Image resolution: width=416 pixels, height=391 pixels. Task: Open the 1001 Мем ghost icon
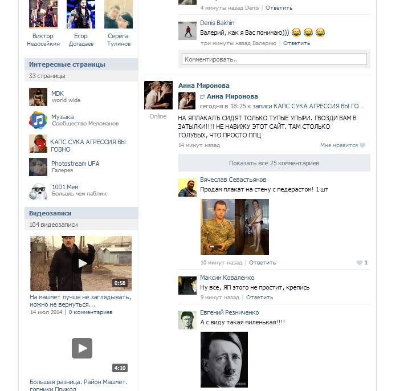pos(38,190)
